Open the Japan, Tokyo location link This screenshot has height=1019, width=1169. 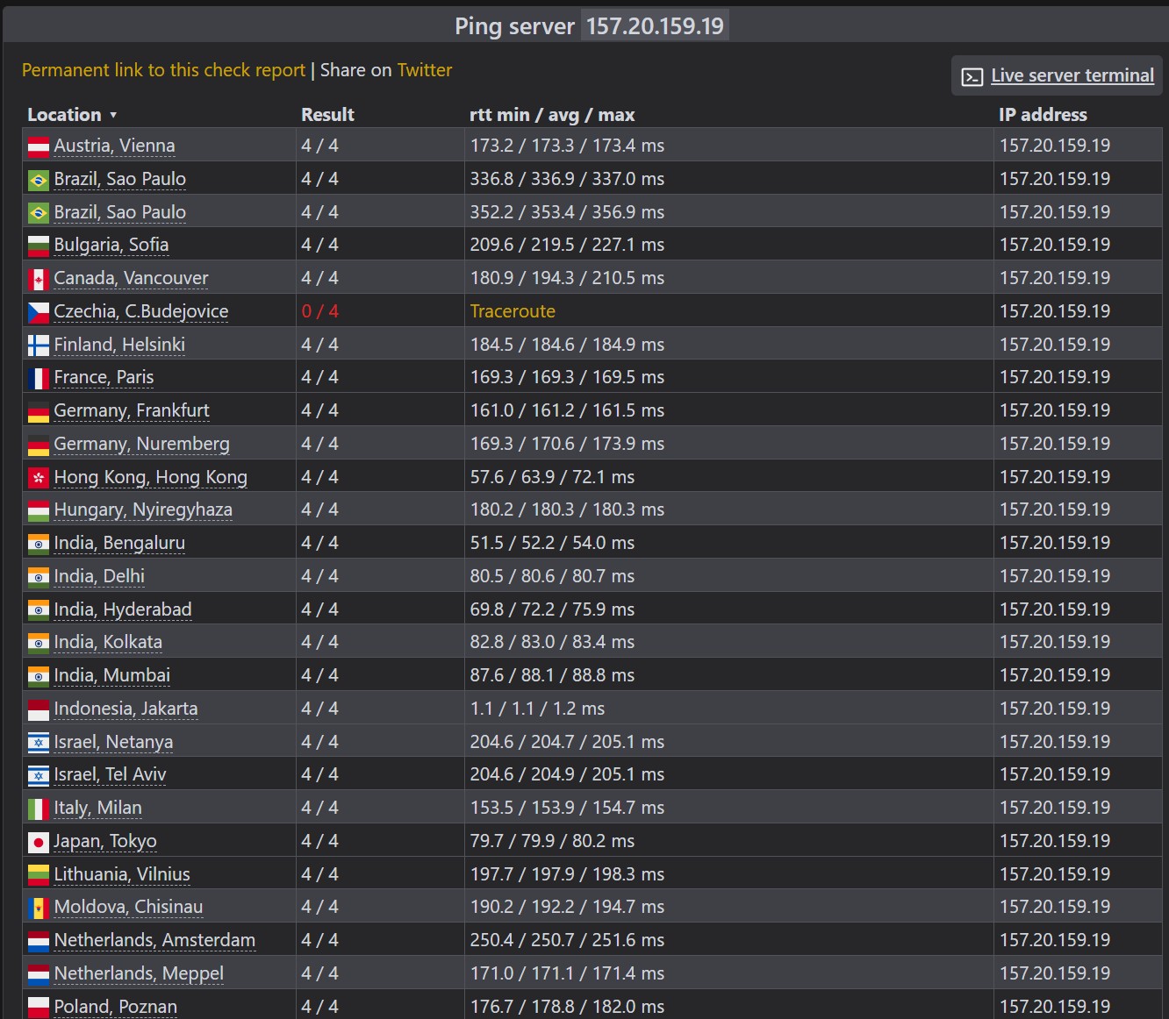105,841
